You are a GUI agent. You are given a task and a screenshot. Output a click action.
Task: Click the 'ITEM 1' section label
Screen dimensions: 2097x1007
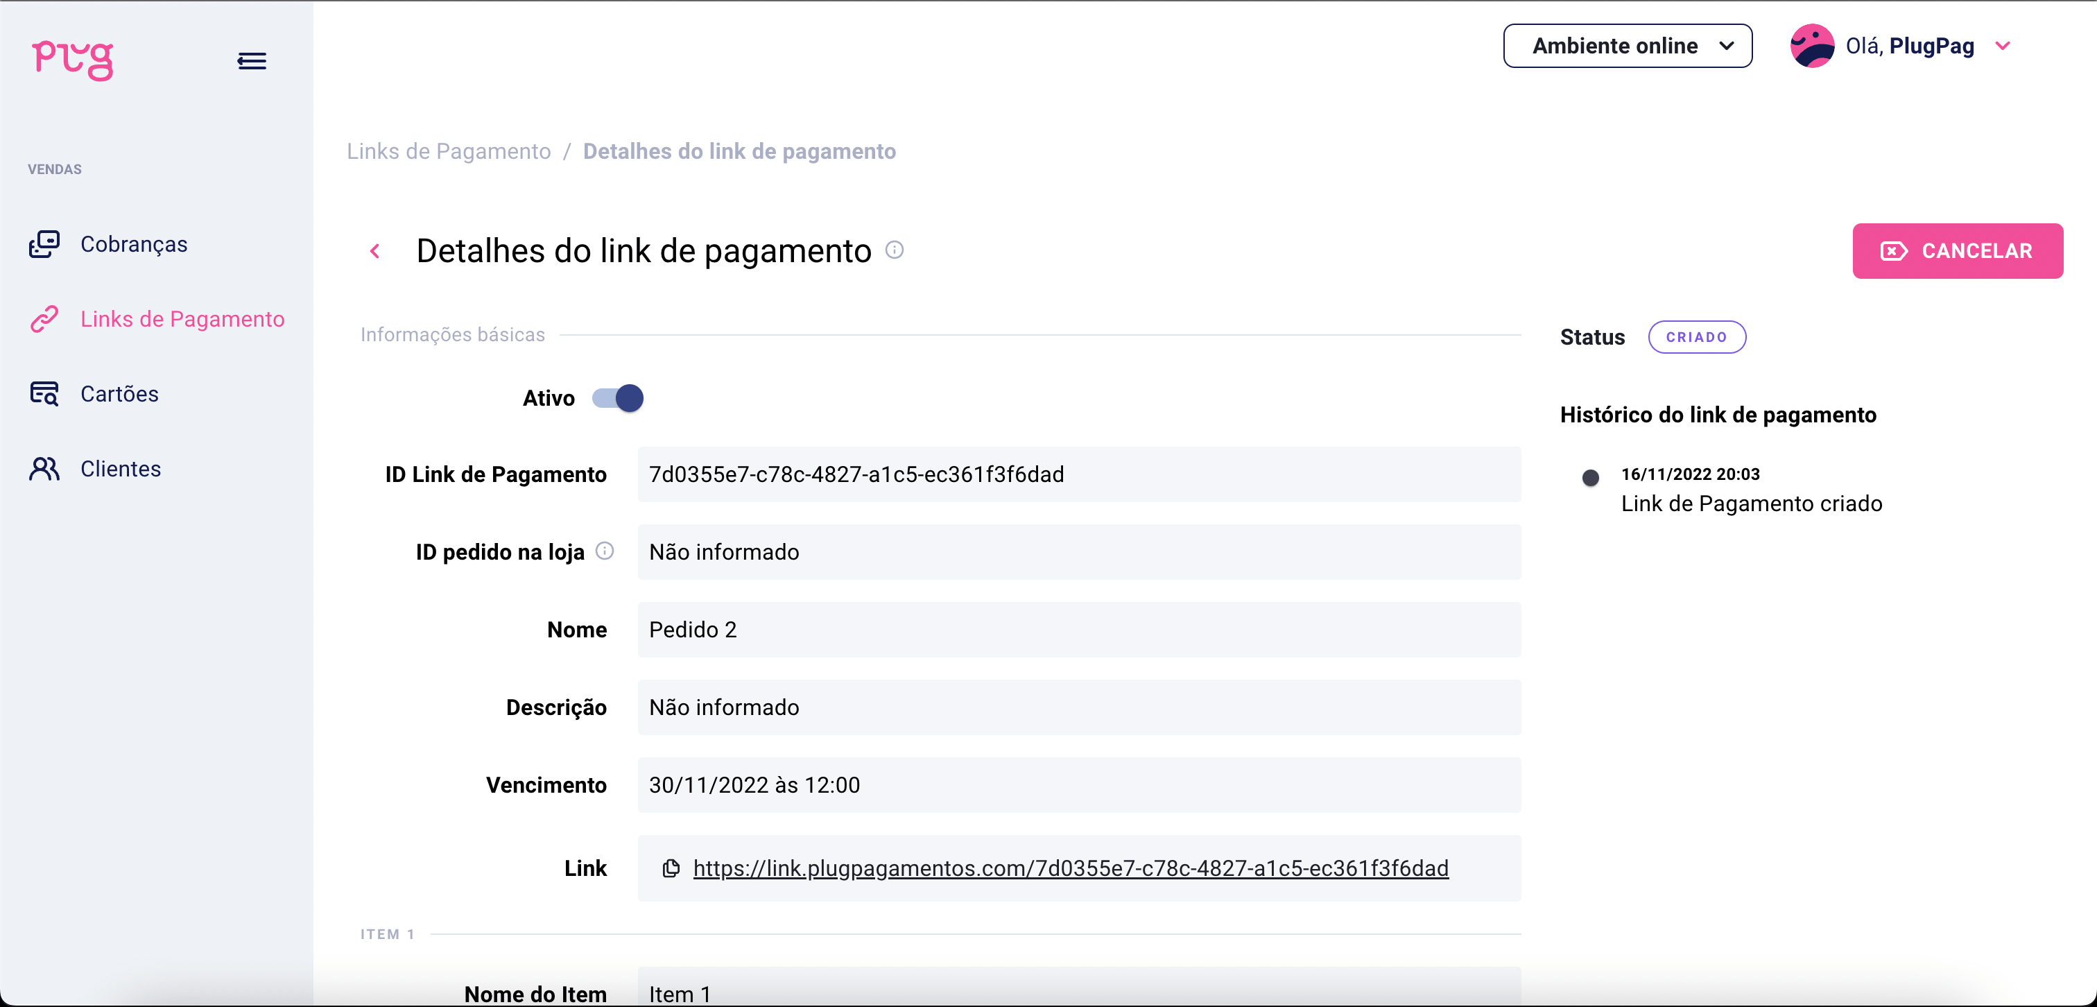[x=388, y=935]
